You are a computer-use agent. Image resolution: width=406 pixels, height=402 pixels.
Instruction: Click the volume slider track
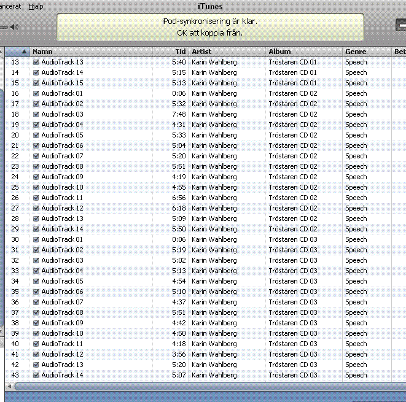tap(4, 27)
